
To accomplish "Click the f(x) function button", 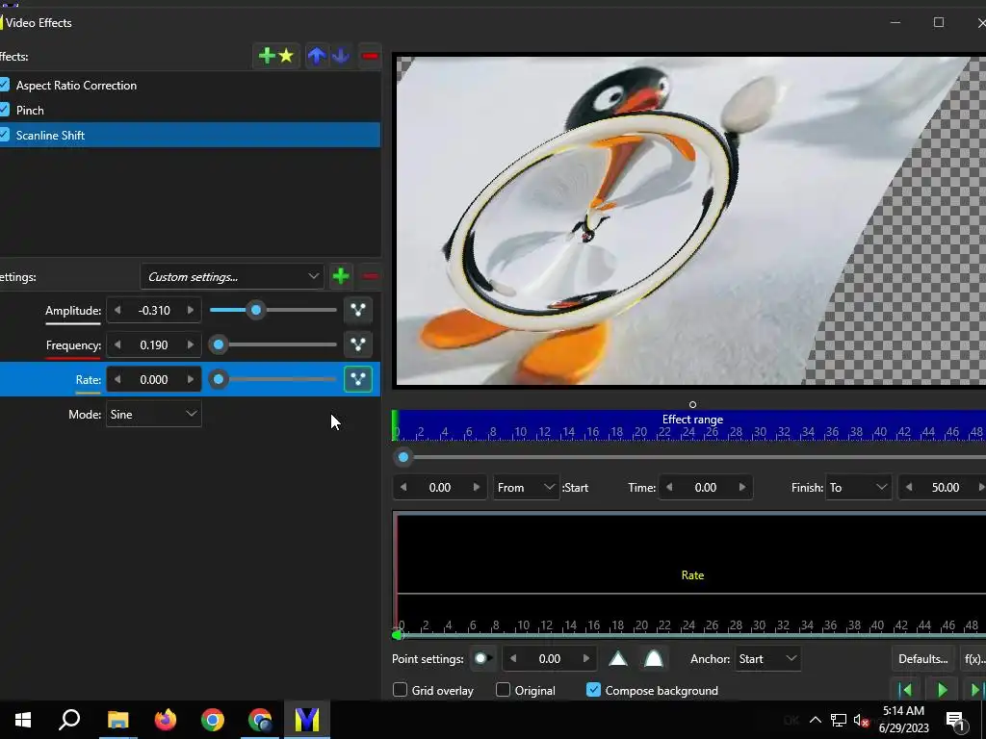I will 974,658.
